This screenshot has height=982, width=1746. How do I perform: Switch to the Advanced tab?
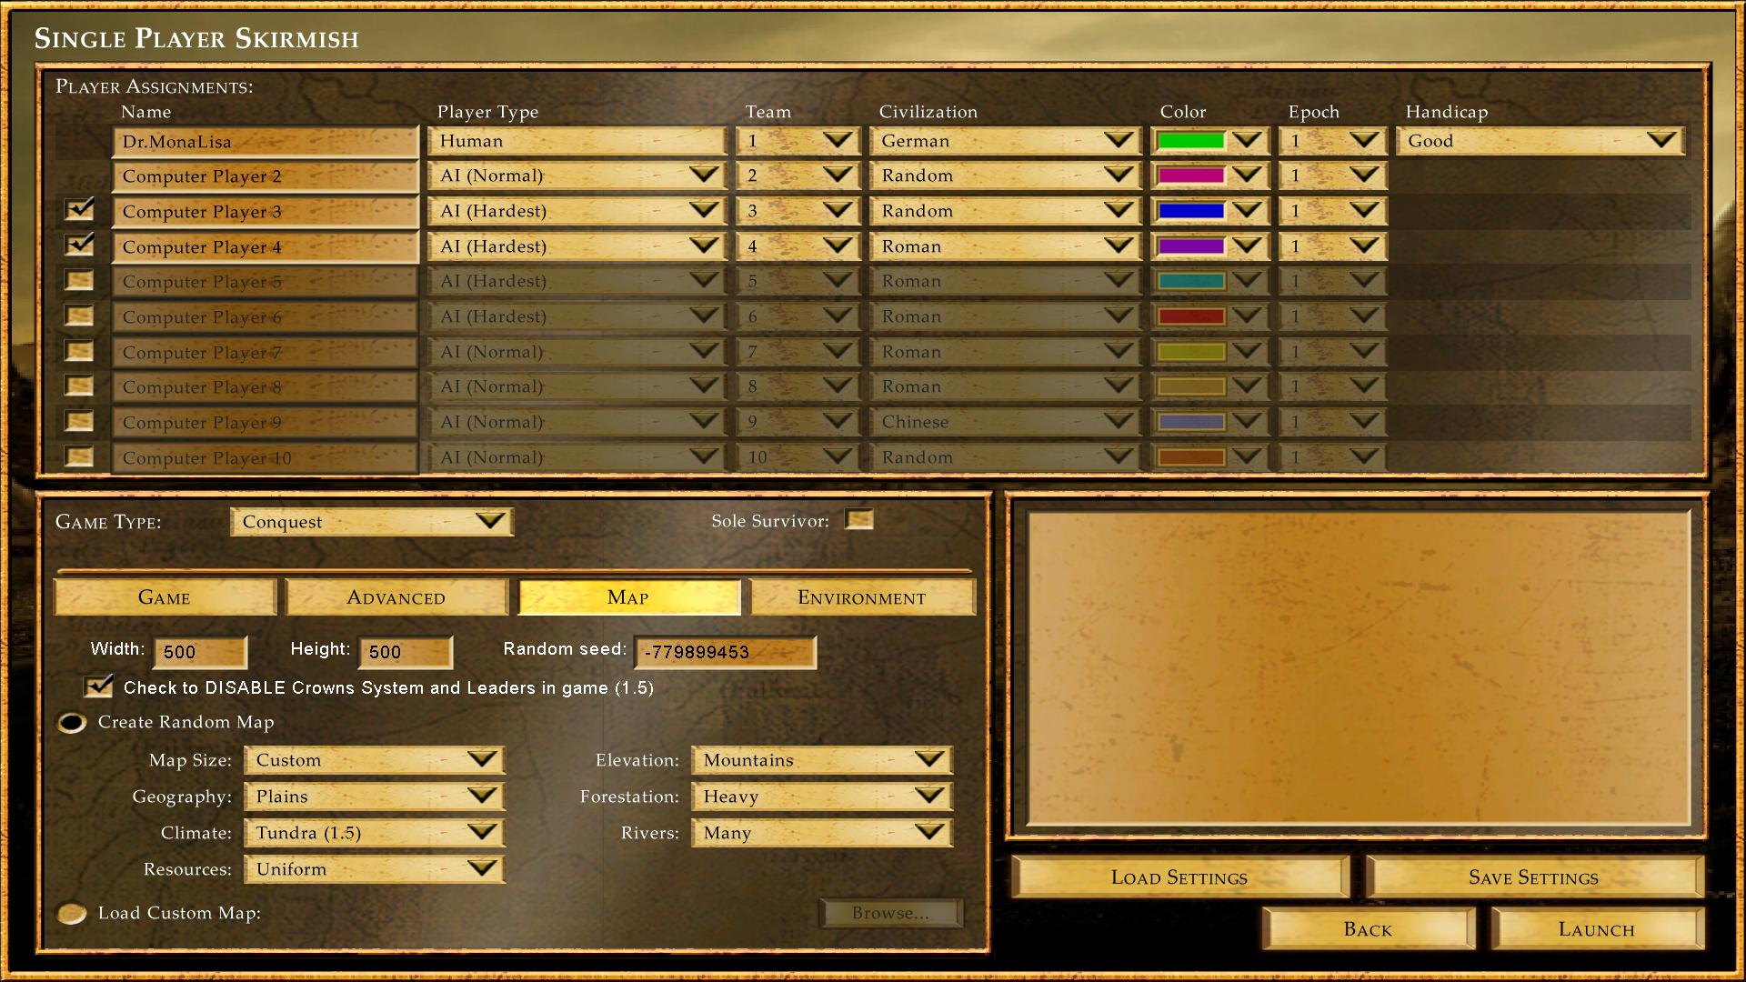[x=396, y=597]
